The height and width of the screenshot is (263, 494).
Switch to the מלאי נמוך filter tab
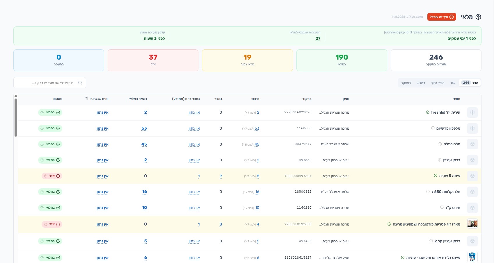pyautogui.click(x=438, y=83)
